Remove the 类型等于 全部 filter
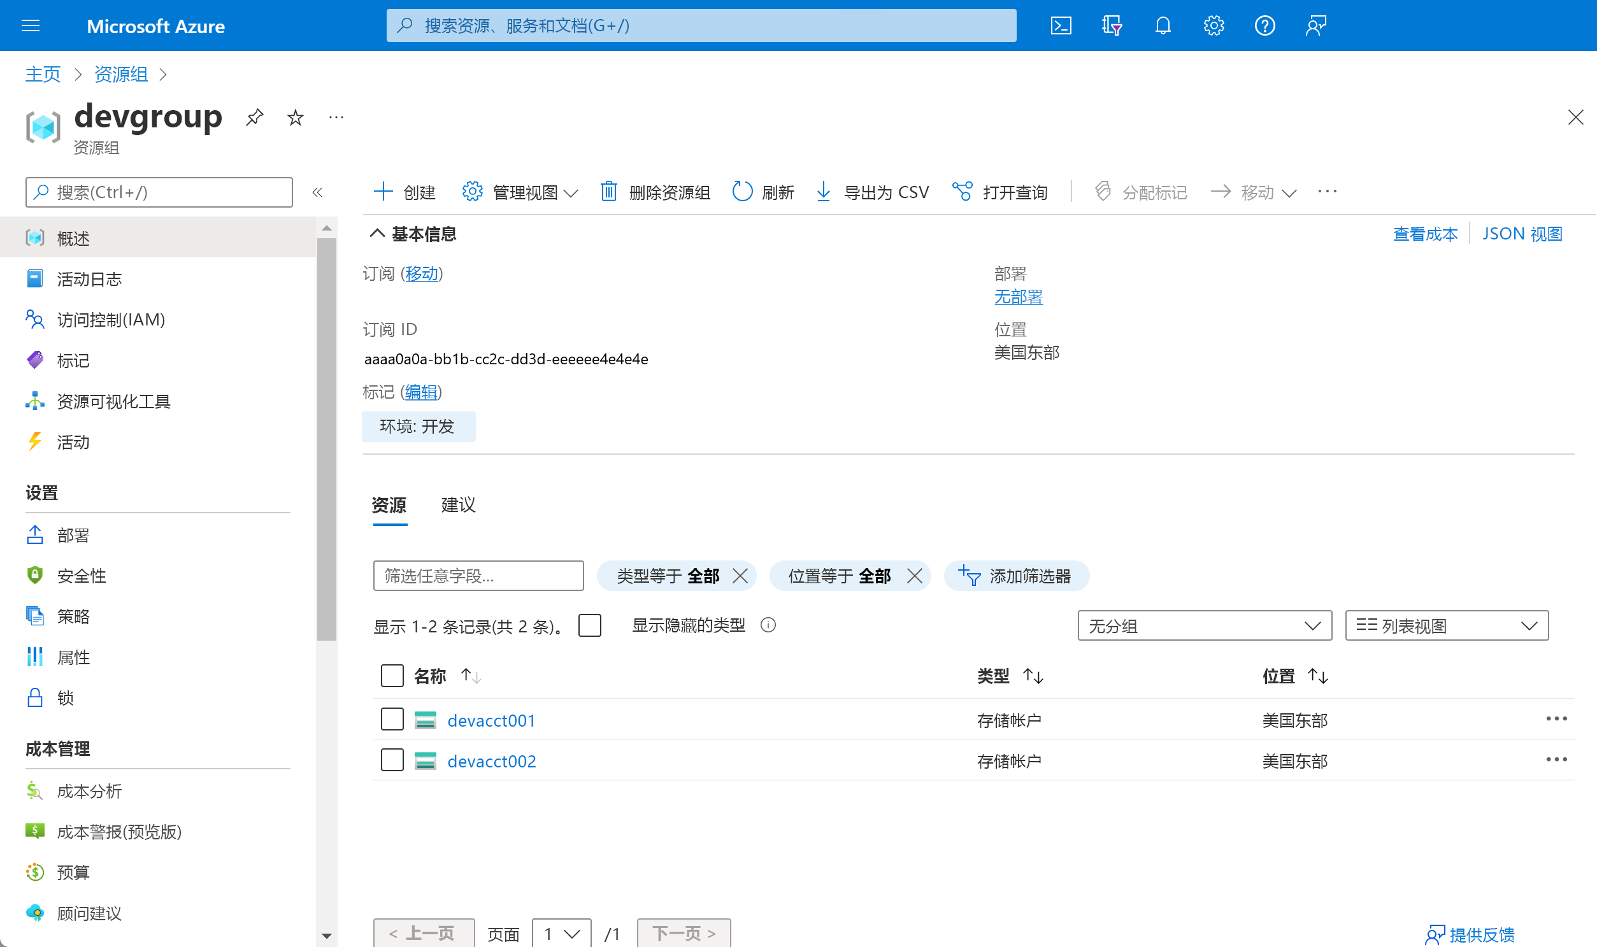The height and width of the screenshot is (947, 1597). 740,576
